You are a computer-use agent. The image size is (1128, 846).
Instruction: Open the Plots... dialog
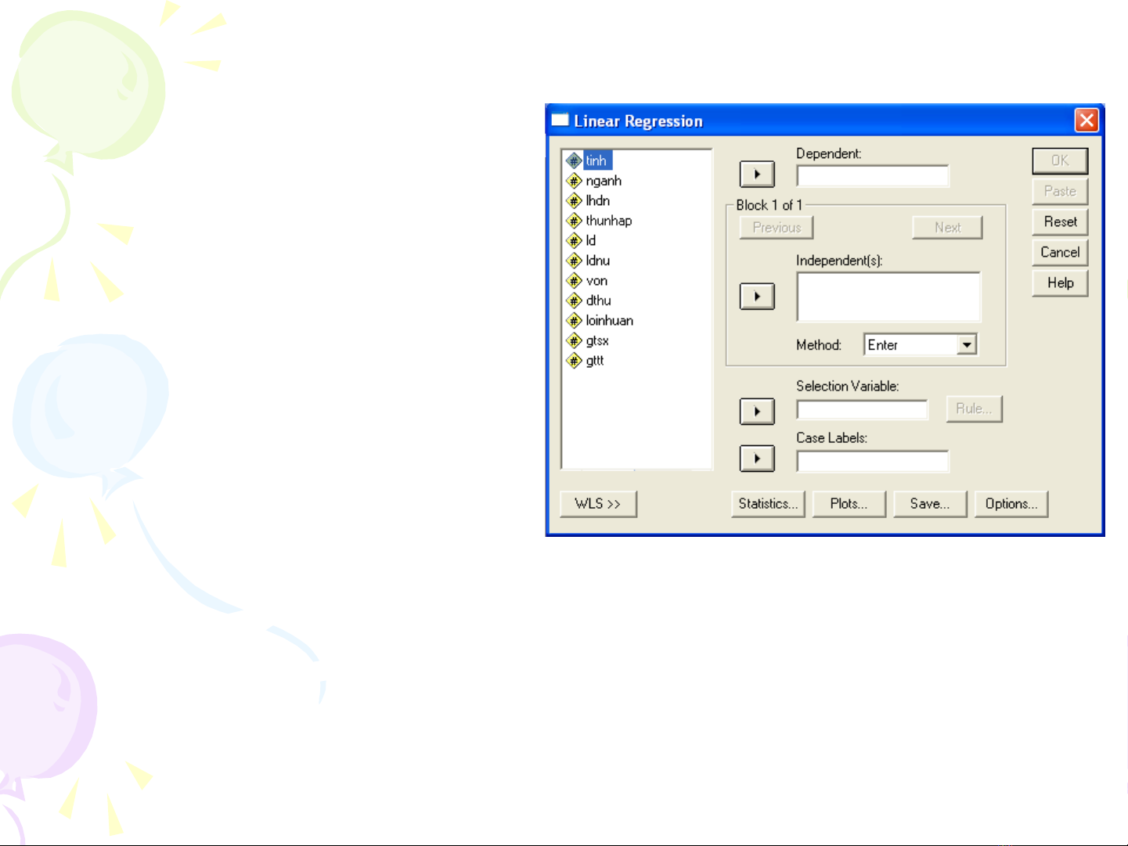point(849,504)
